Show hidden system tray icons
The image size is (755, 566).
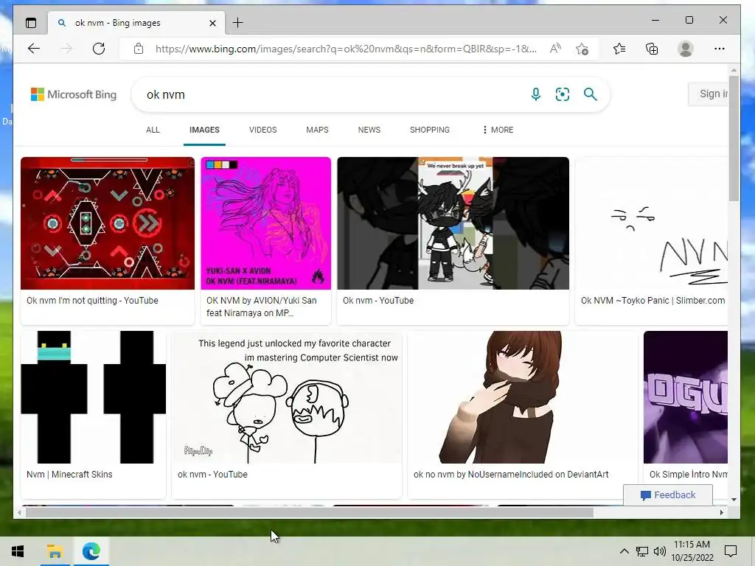pyautogui.click(x=624, y=551)
